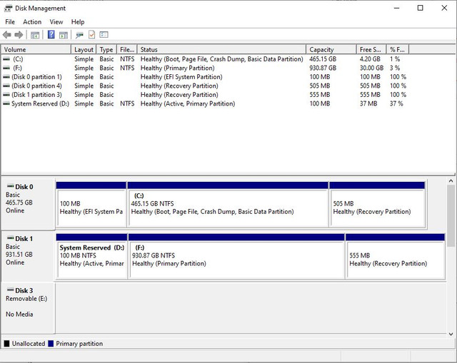457x363 pixels.
Task: Open the File menu
Action: point(10,22)
